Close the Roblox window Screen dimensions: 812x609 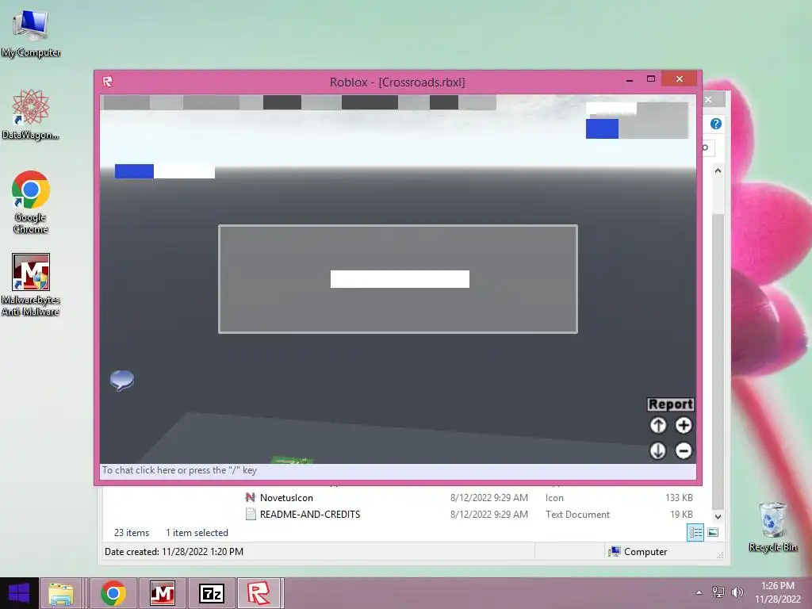coord(680,79)
